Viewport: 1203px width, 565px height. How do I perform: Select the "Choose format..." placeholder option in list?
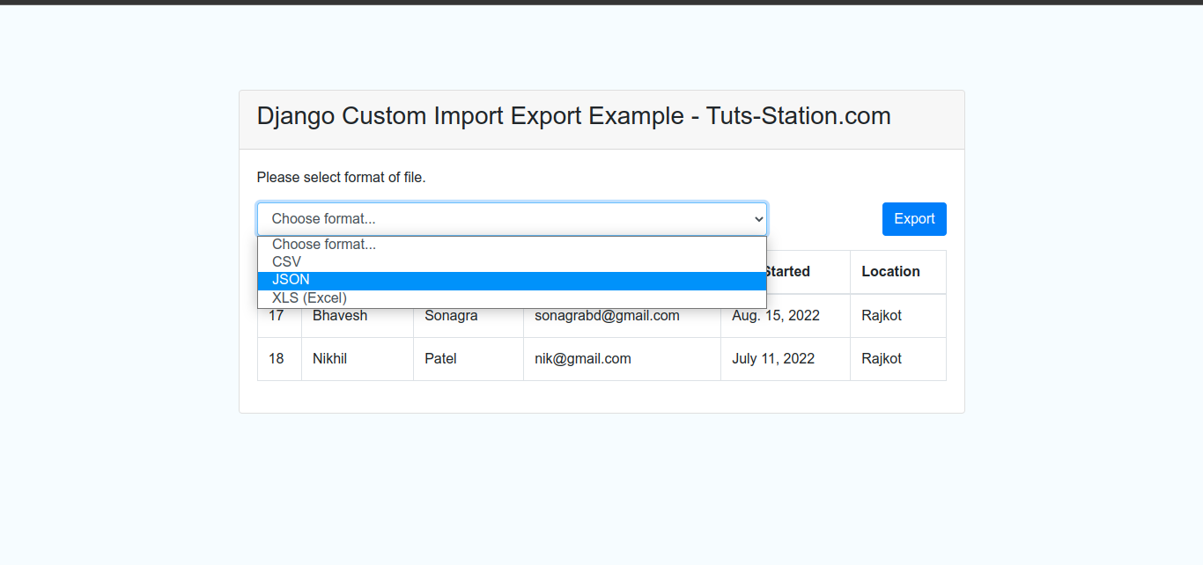512,245
